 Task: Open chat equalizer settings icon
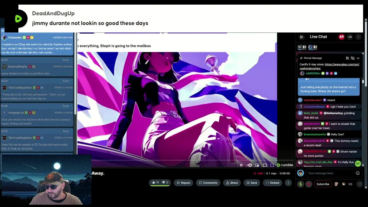pos(350,184)
